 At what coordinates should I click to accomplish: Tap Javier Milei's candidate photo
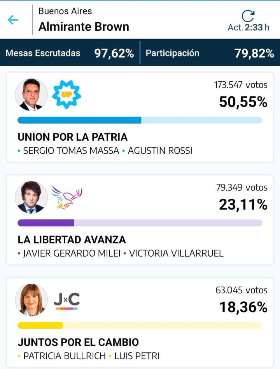tap(31, 197)
